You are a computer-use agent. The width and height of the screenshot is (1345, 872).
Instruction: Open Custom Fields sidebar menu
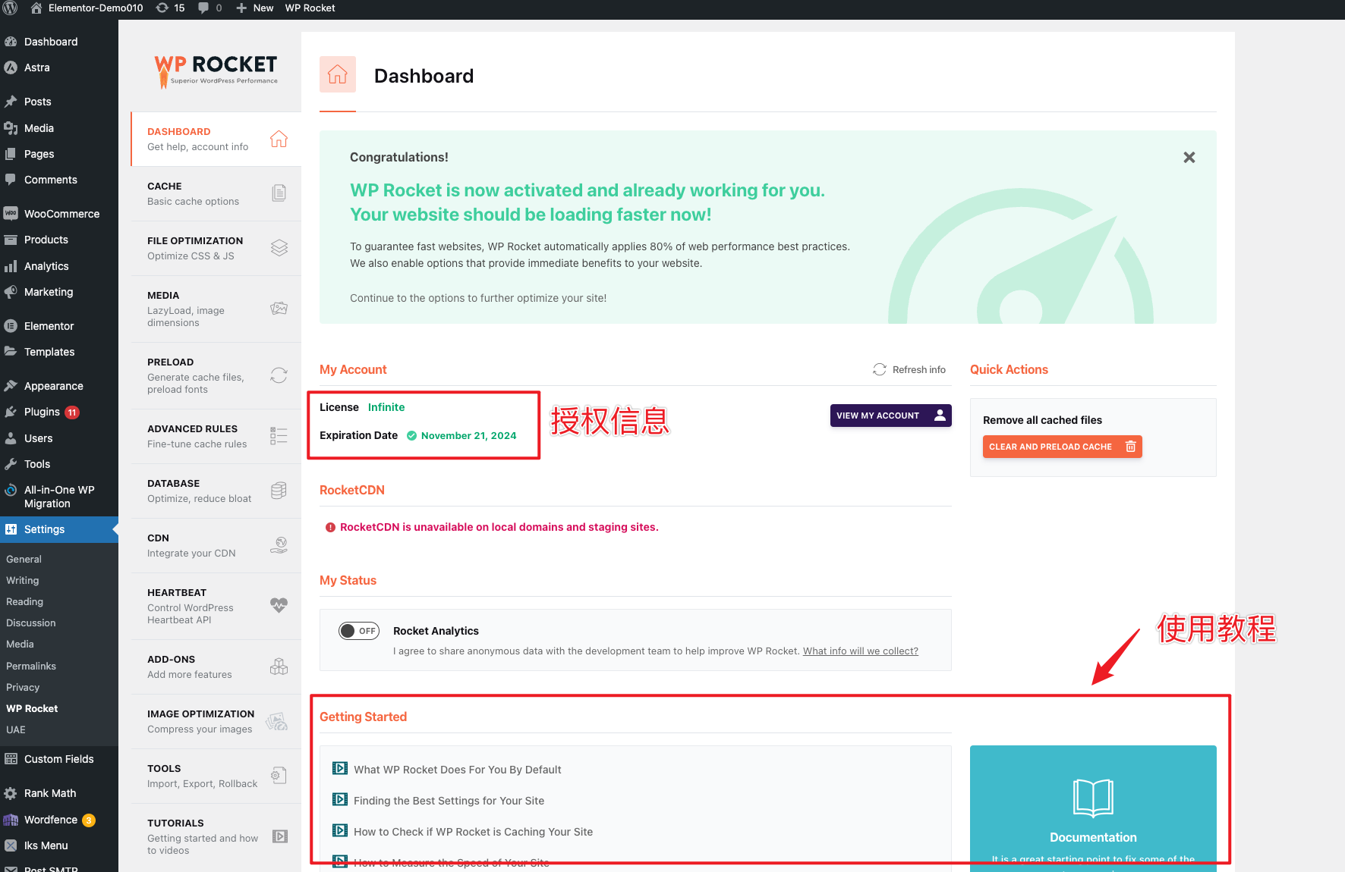[59, 759]
